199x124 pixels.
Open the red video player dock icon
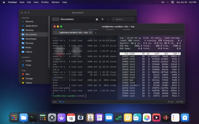[x=156, y=118]
